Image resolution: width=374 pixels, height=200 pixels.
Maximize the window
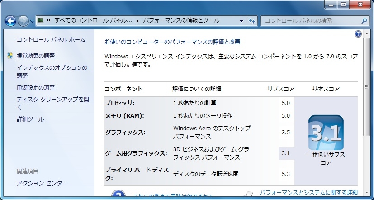point(343,5)
